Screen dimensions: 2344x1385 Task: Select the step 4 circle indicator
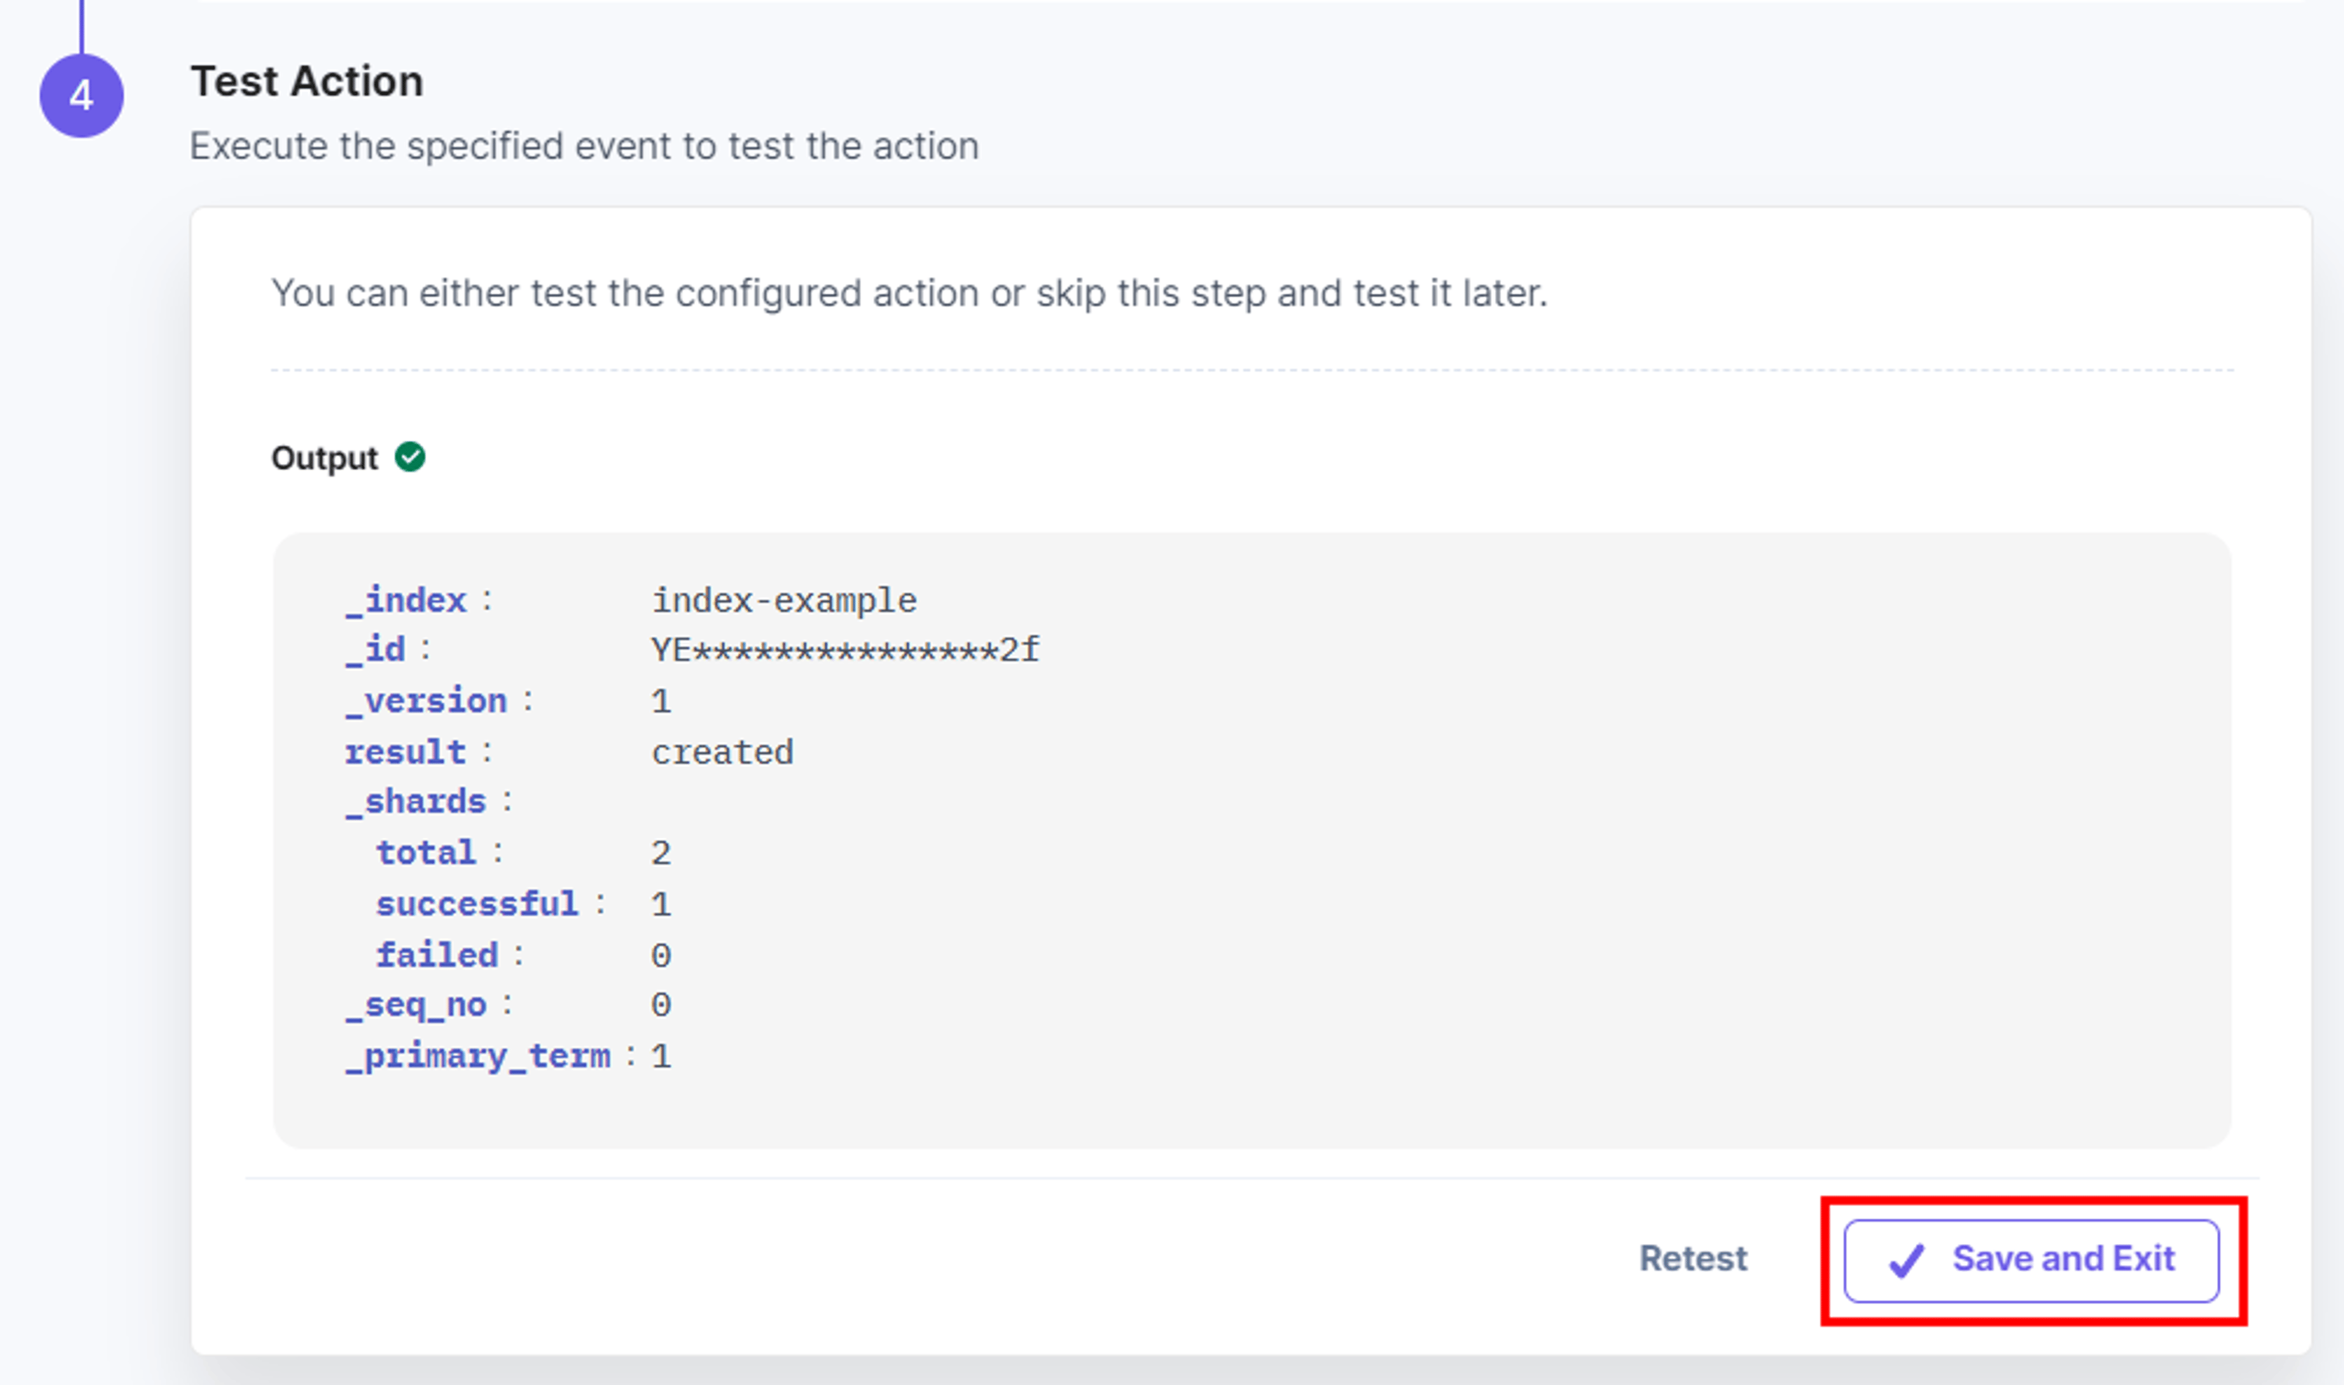(81, 95)
